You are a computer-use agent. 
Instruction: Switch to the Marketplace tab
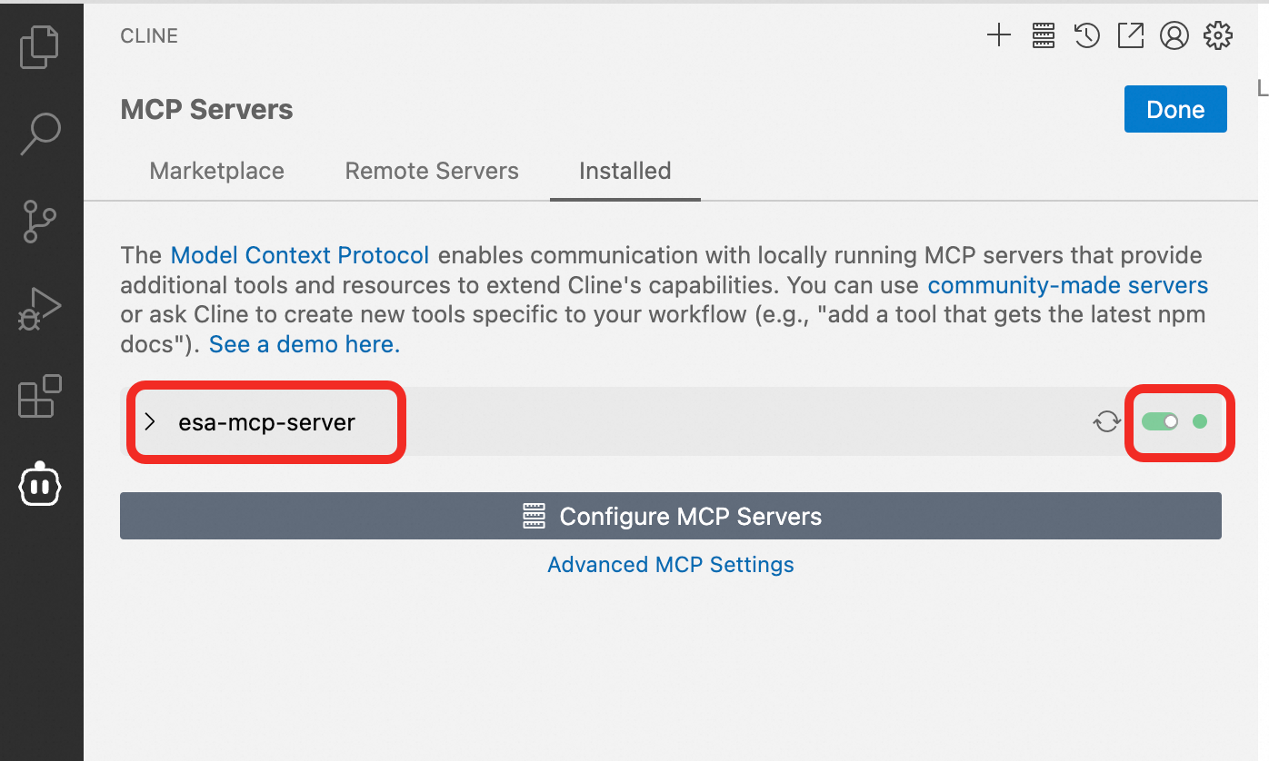tap(216, 171)
